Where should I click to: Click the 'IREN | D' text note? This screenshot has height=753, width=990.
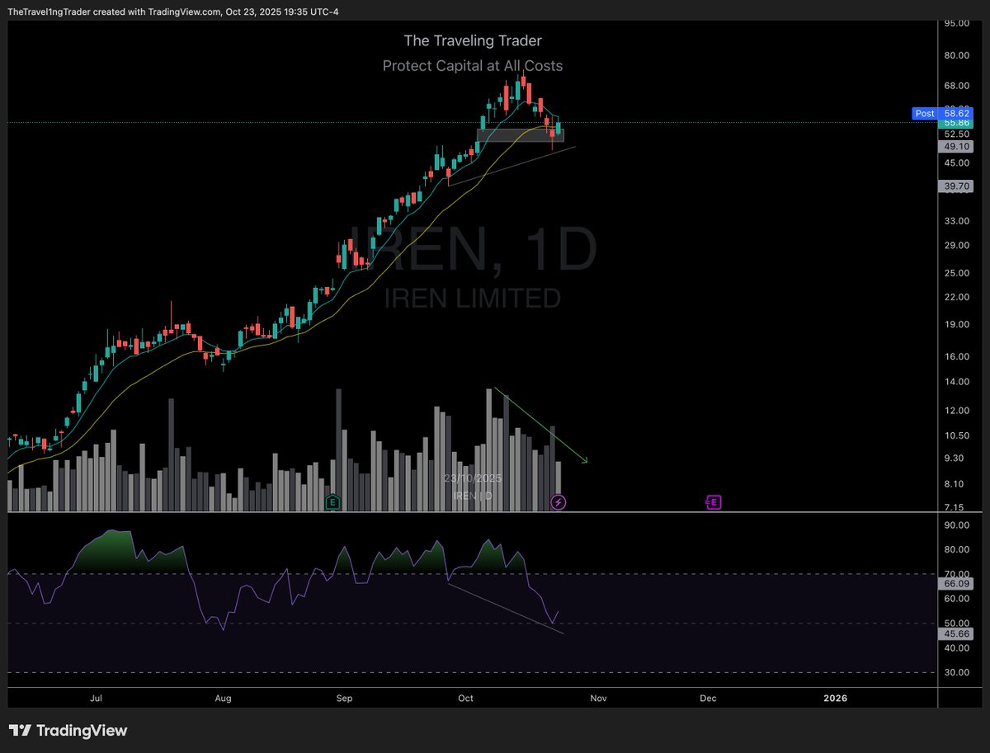click(x=473, y=495)
